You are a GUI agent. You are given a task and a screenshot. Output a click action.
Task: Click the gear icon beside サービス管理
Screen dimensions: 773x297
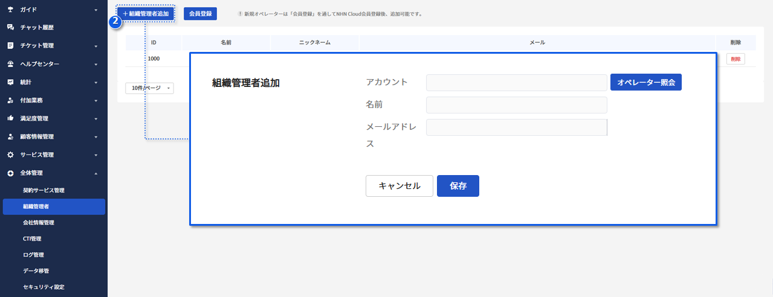[10, 155]
